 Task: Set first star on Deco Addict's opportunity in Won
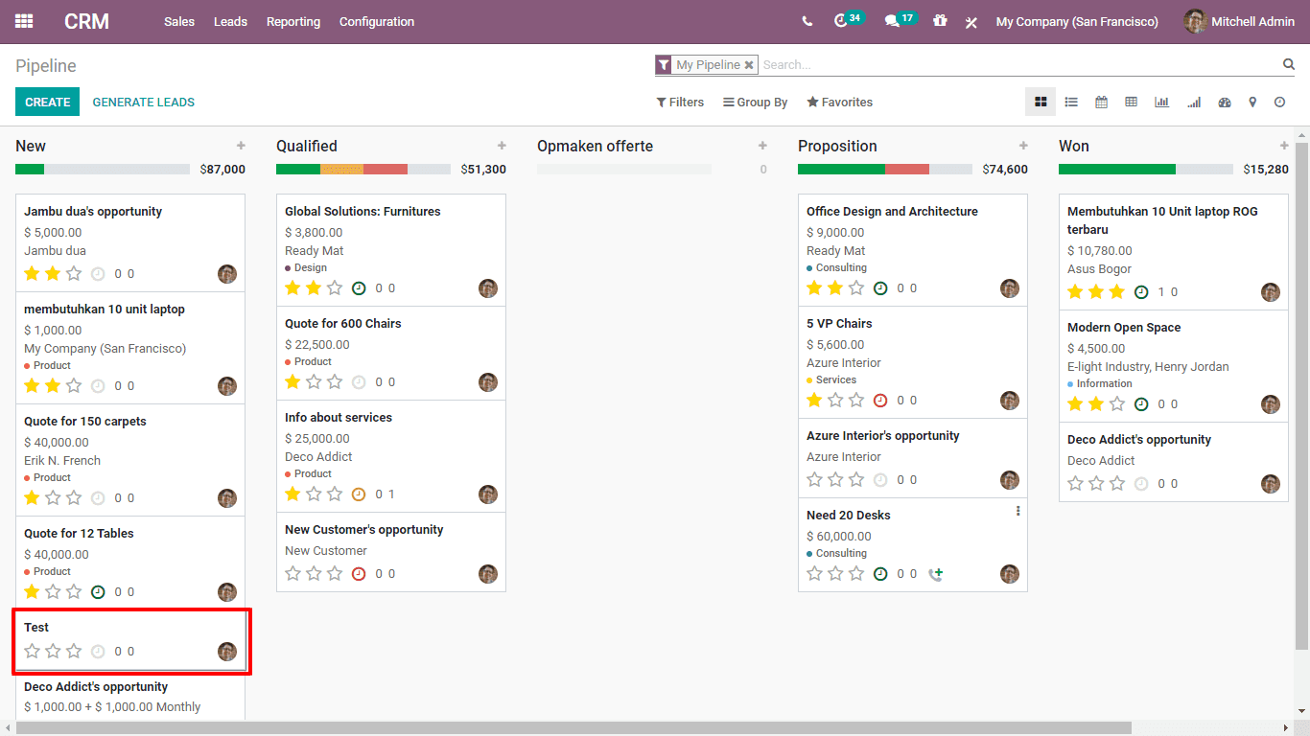pos(1075,484)
